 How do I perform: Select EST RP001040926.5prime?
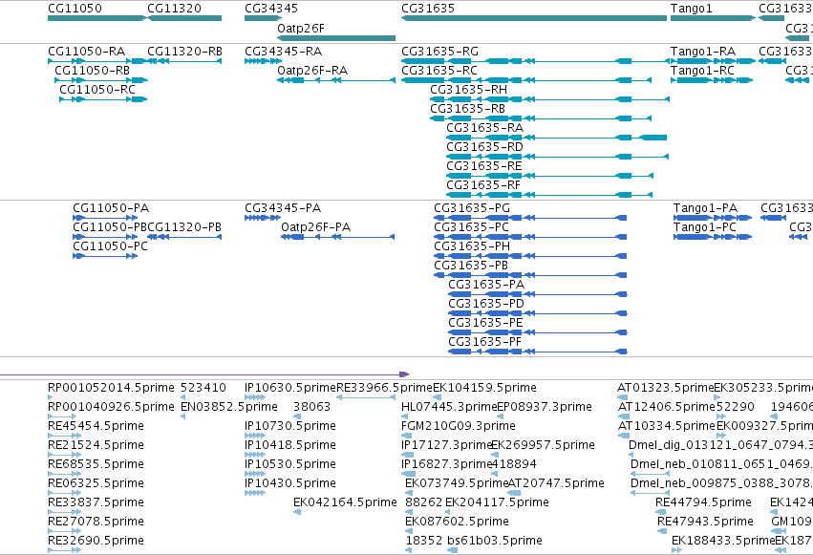pos(62,416)
